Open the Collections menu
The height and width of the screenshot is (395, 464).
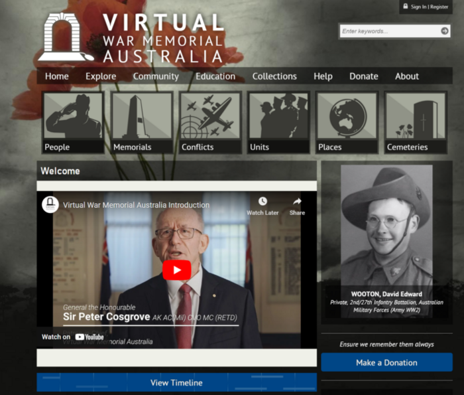pos(274,76)
